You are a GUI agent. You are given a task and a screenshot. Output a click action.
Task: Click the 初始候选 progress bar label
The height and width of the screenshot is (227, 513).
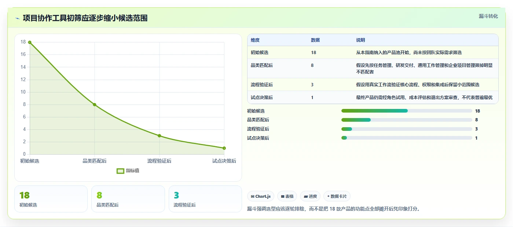[x=256, y=111]
